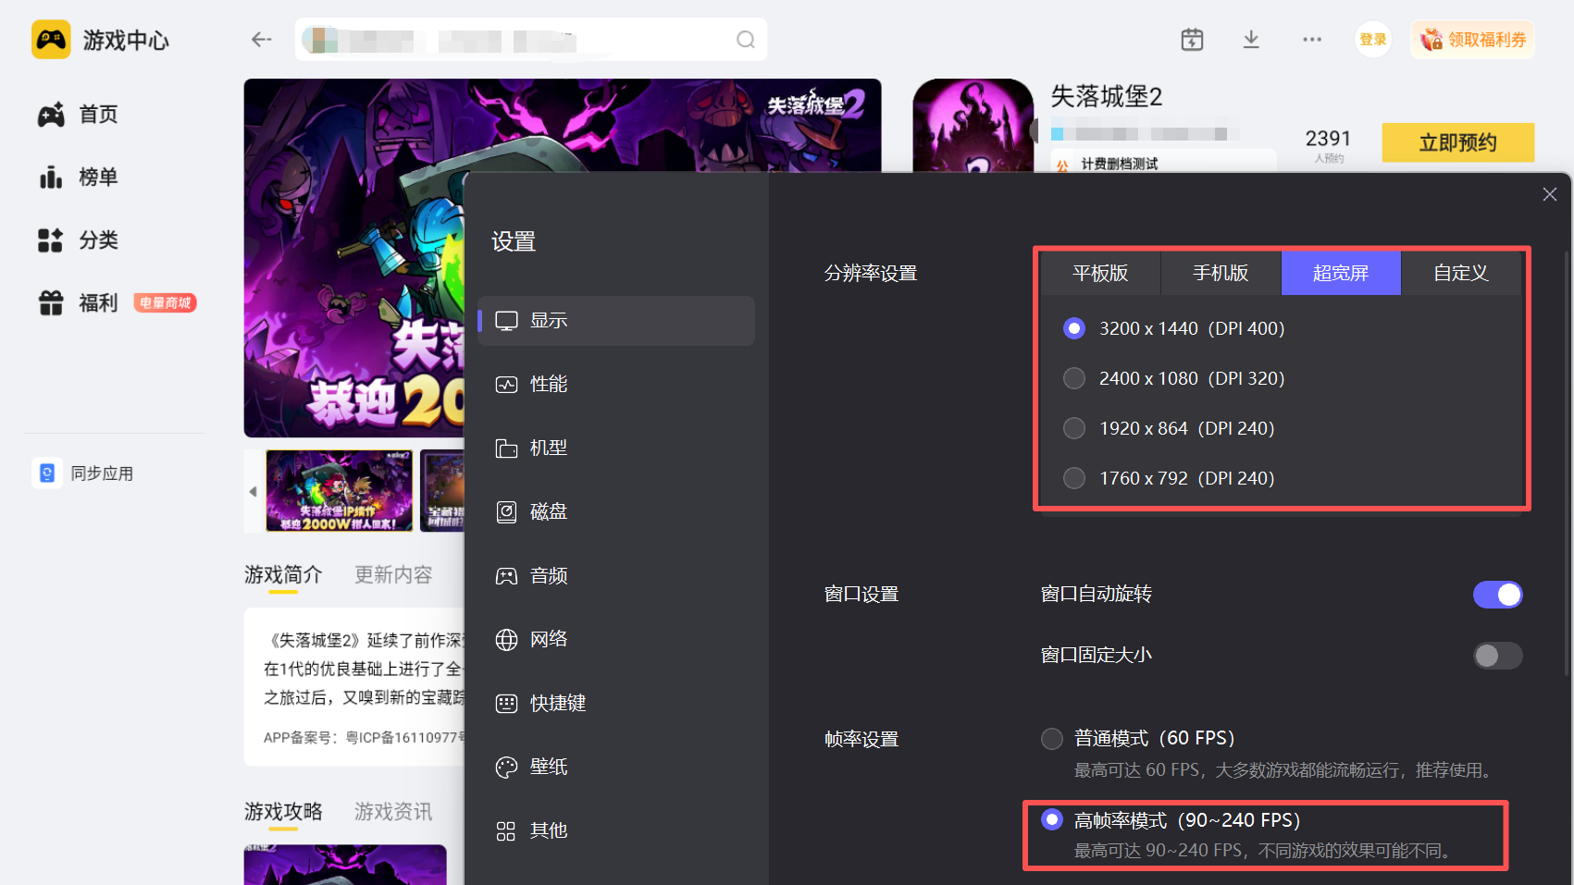Go back with the left arrow
Screen dimensions: 1574x885
262,40
